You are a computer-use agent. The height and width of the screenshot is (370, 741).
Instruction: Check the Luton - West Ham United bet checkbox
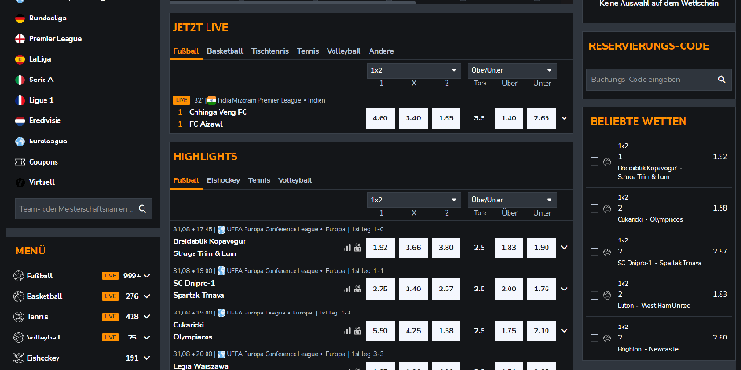(x=595, y=295)
